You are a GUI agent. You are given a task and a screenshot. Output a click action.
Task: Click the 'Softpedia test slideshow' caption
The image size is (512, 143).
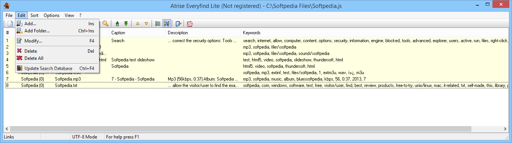click(133, 60)
